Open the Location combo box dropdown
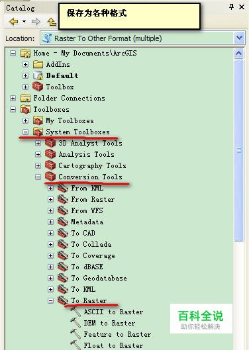The image size is (249, 350). 239,38
